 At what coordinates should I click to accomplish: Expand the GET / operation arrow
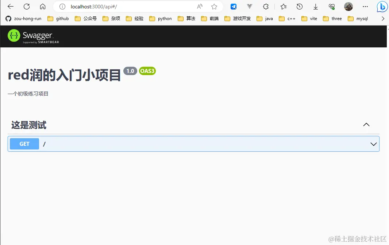(373, 144)
